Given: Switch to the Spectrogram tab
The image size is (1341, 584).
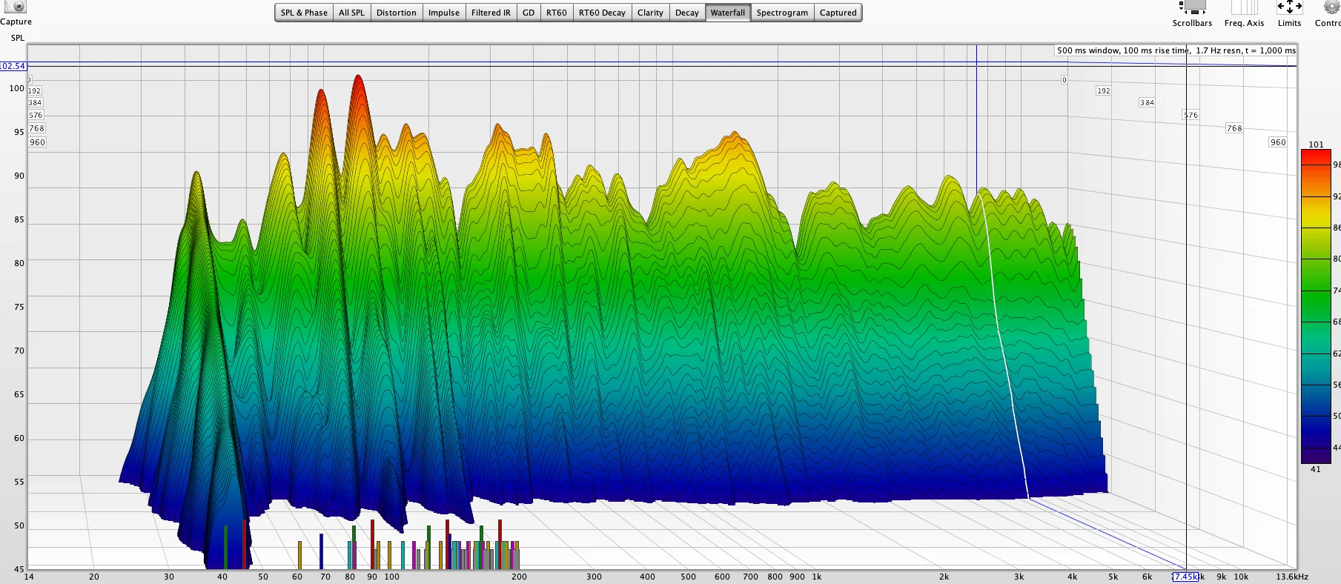Looking at the screenshot, I should 782,13.
